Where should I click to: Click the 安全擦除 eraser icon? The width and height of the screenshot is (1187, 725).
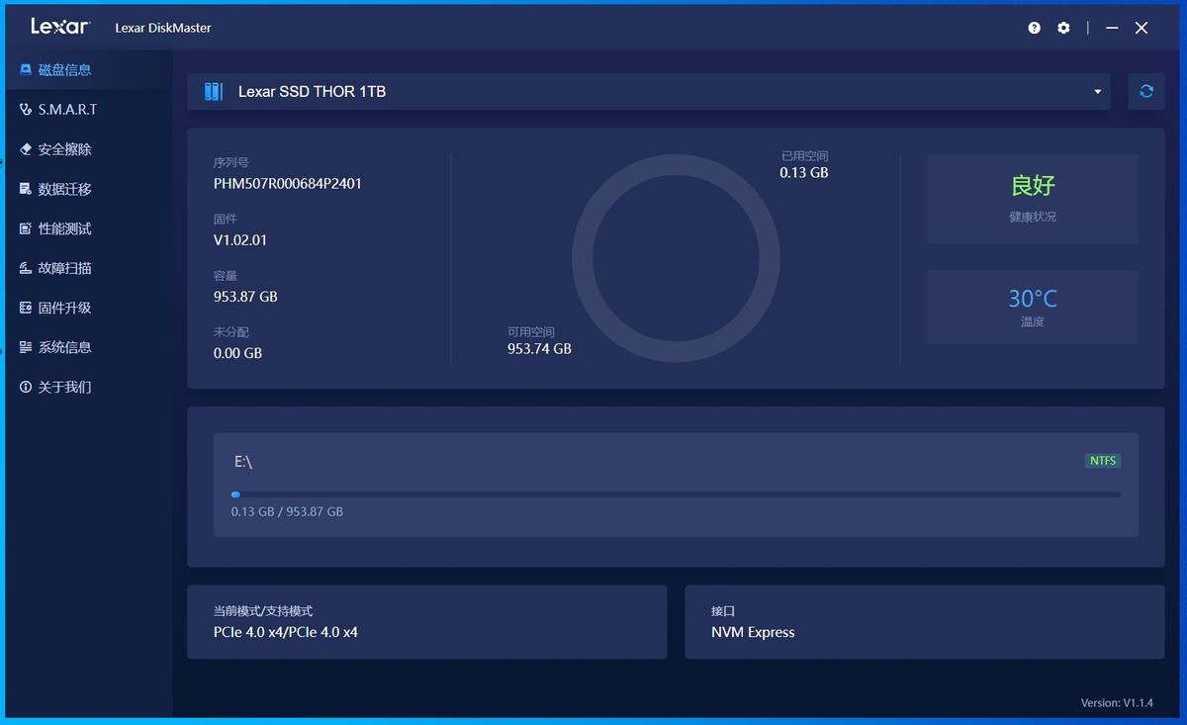click(x=26, y=148)
